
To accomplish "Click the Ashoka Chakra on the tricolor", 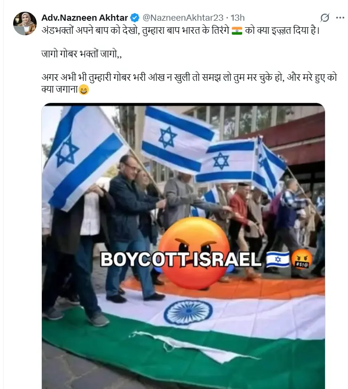I will 188,312.
